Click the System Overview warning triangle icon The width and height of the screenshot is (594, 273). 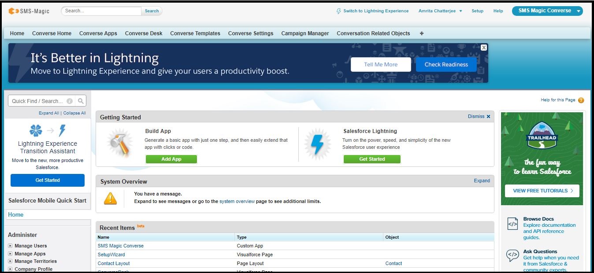coord(110,198)
